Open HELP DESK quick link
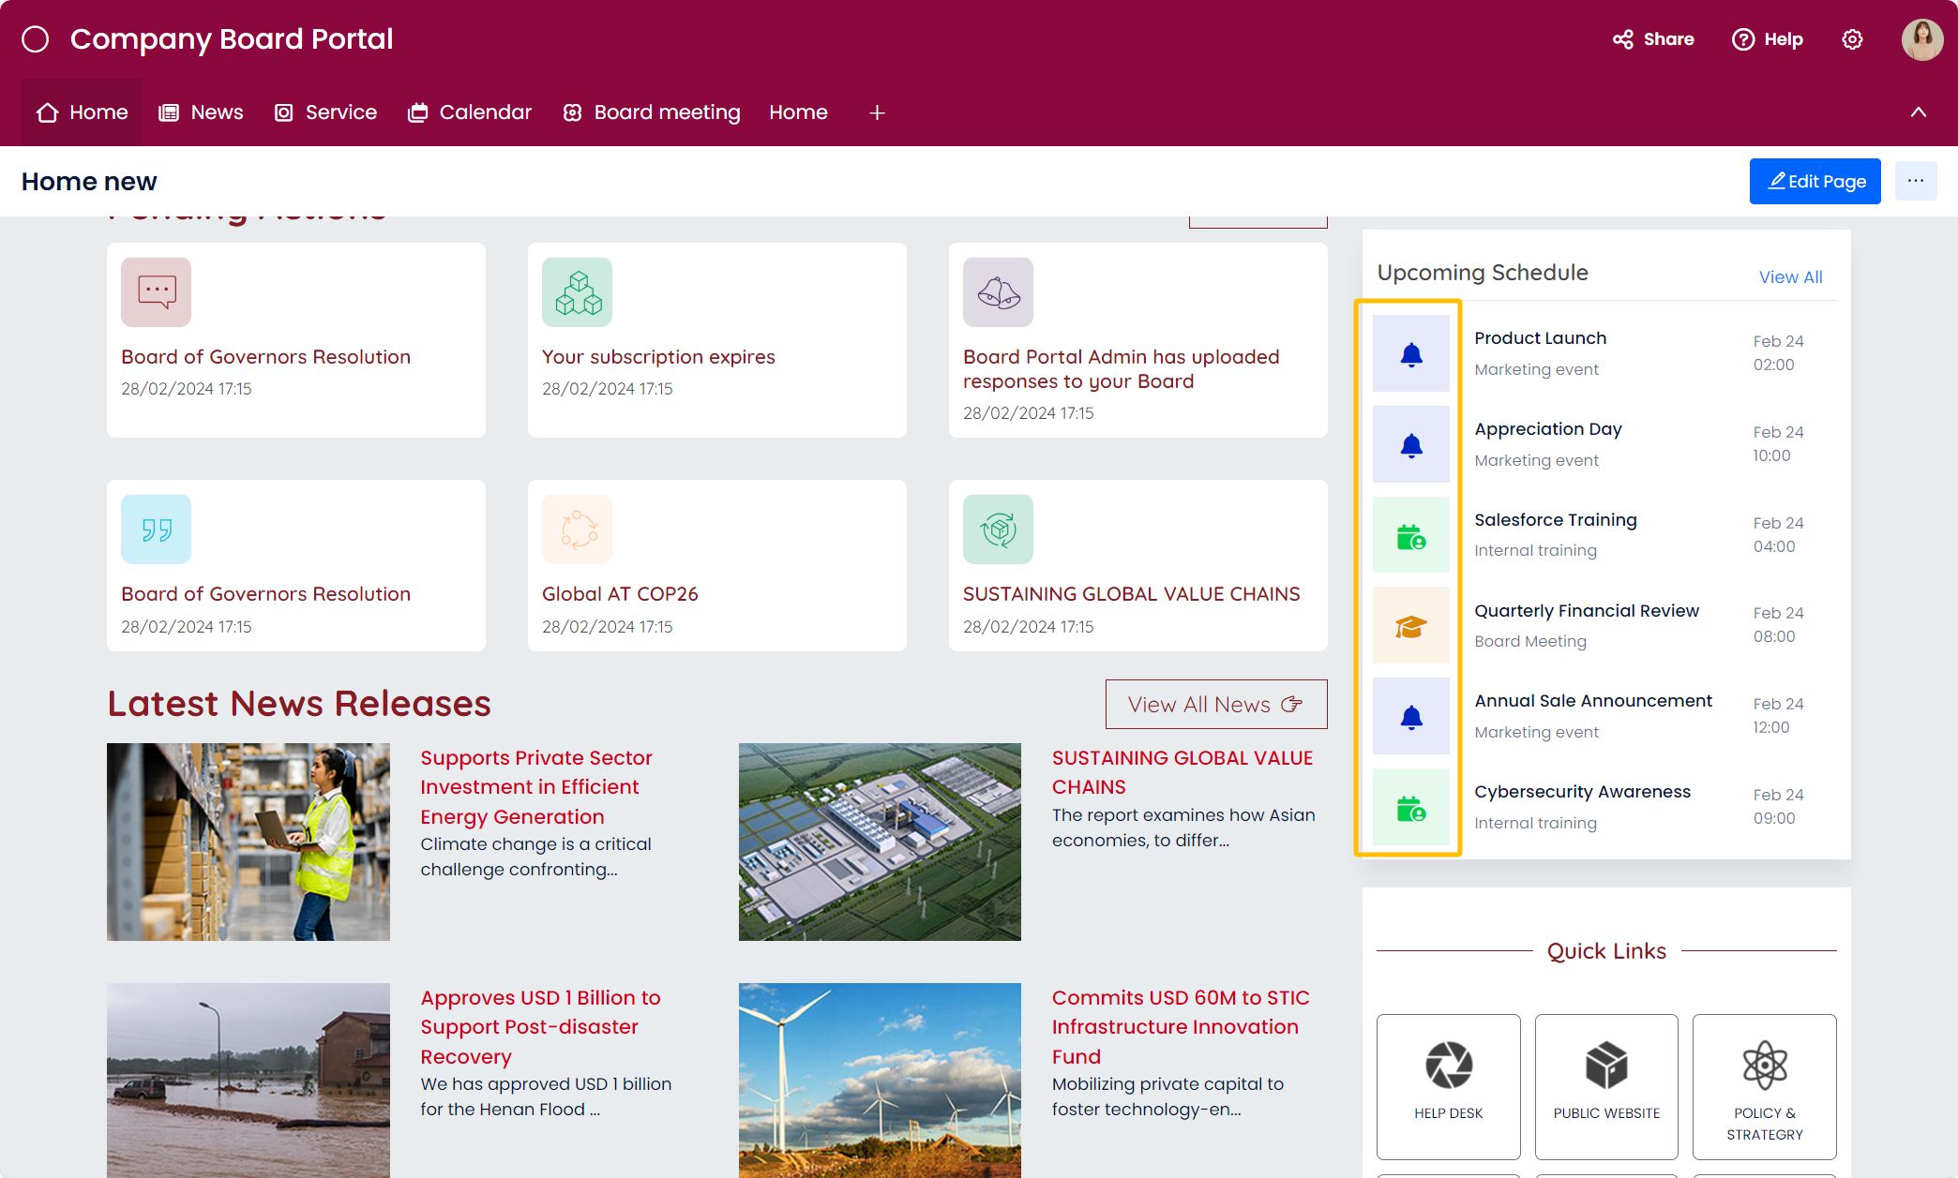Screen dimensions: 1958x1178 pyautogui.click(x=1449, y=1087)
